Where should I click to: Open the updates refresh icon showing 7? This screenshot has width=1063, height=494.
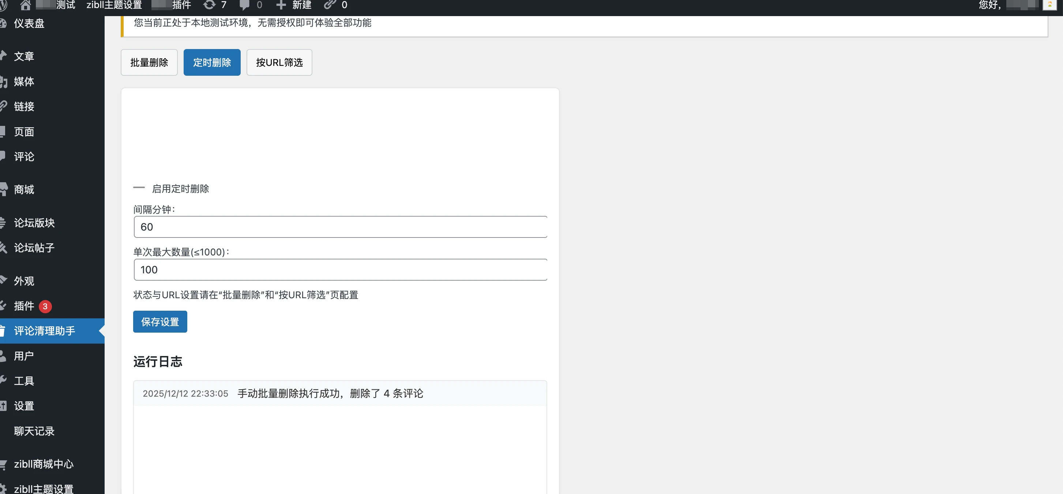(210, 5)
